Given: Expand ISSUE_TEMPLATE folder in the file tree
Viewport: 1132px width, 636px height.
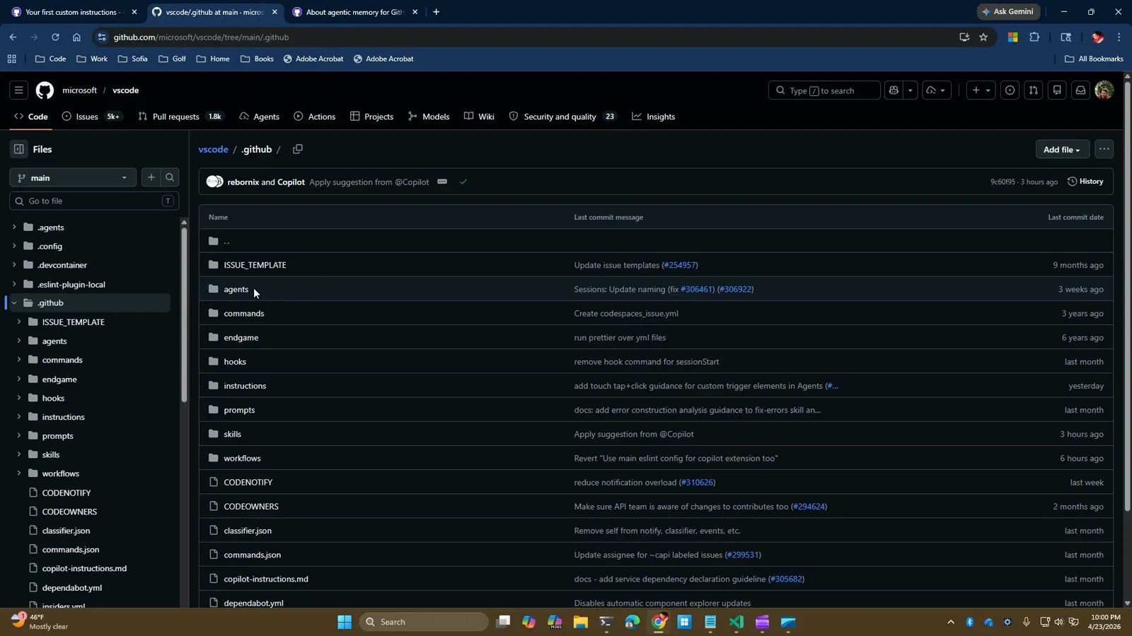Looking at the screenshot, I should (x=19, y=322).
